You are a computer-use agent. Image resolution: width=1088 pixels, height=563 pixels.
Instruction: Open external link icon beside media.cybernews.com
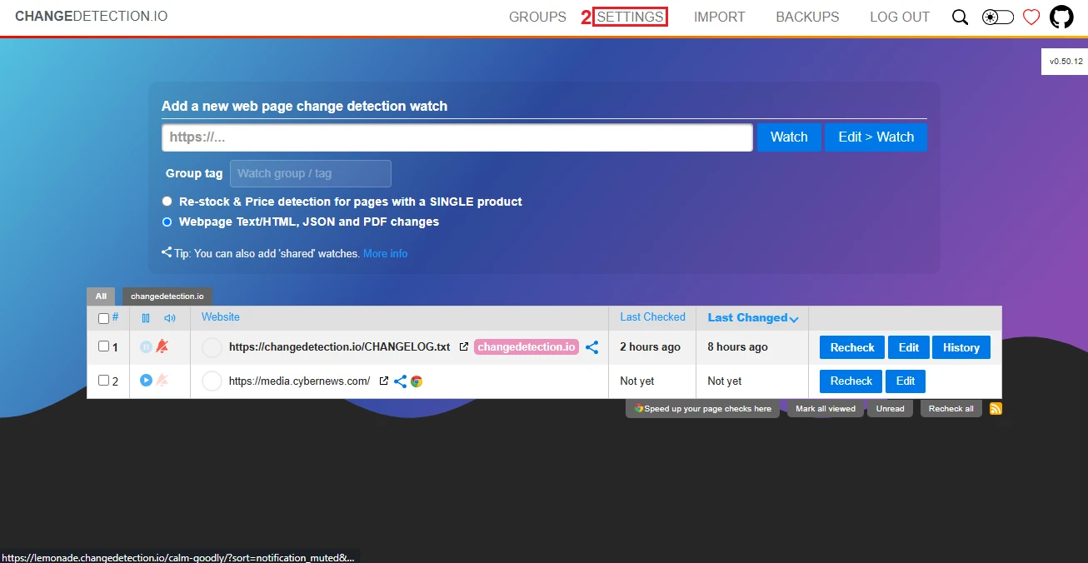pos(384,381)
